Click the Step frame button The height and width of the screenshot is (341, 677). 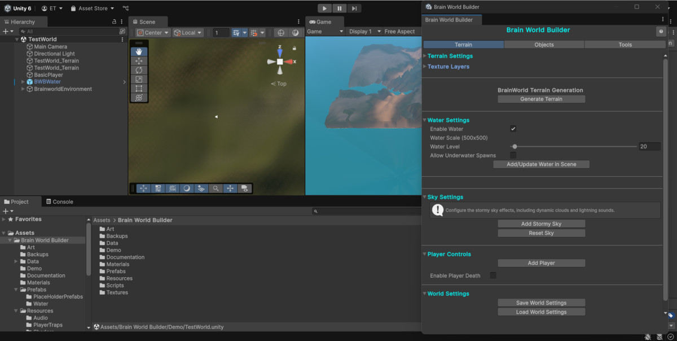(354, 8)
